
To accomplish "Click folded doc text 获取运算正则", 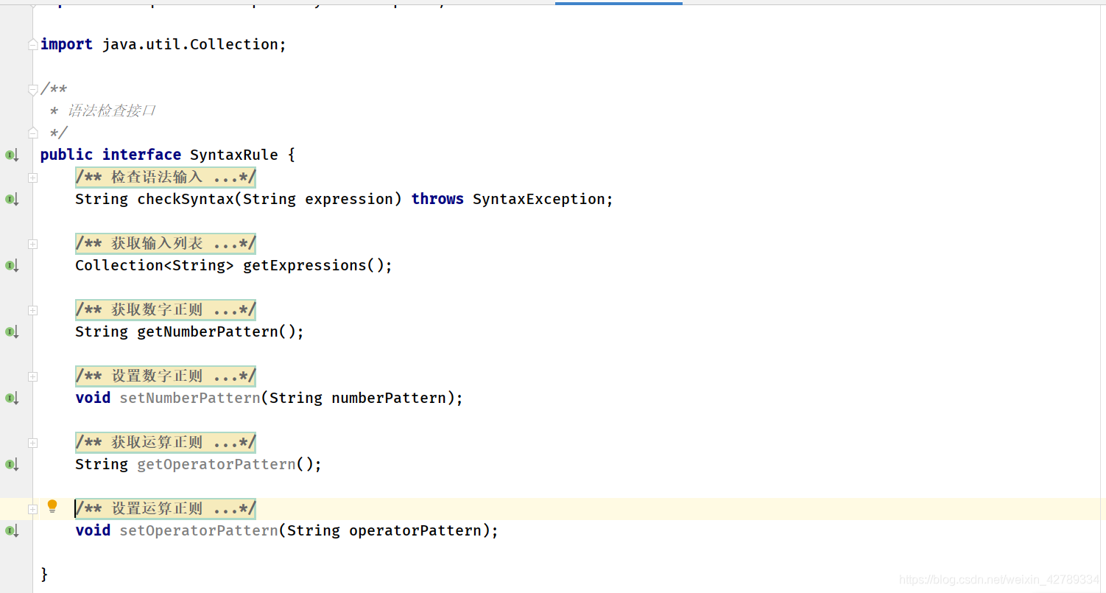I will coord(166,442).
